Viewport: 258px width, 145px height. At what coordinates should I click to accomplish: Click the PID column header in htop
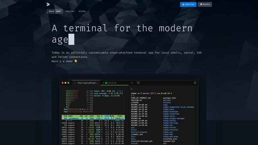[x=65, y=116]
